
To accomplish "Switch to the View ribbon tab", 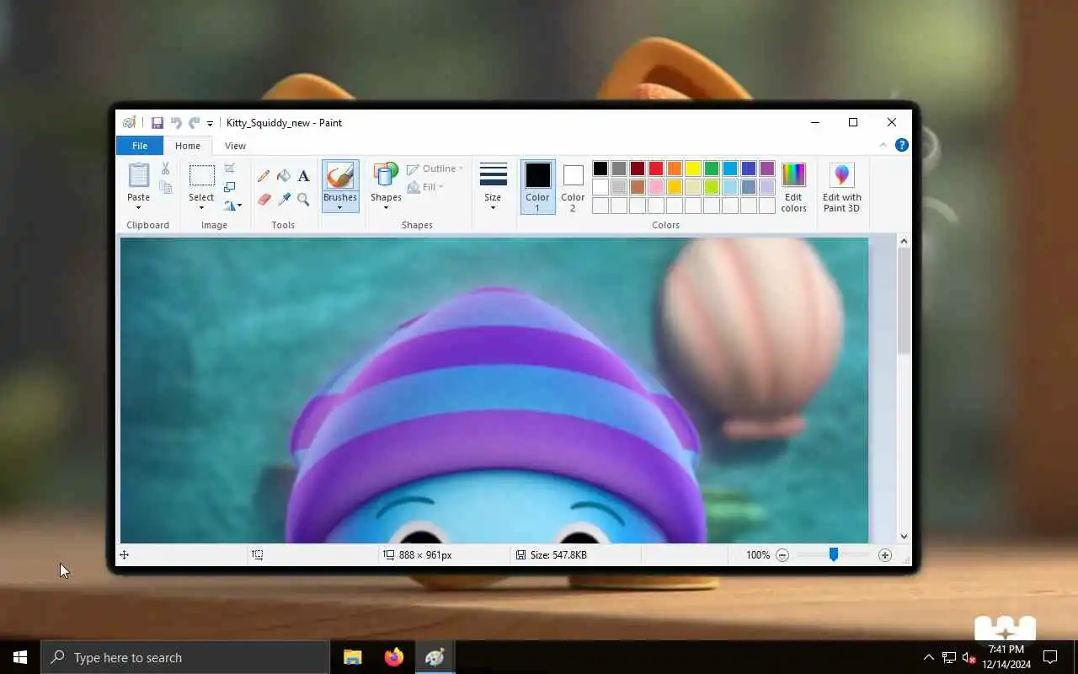I will point(235,146).
